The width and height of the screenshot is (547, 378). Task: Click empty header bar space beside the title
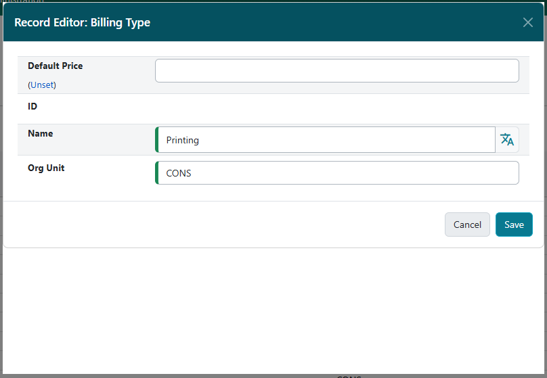click(338, 23)
